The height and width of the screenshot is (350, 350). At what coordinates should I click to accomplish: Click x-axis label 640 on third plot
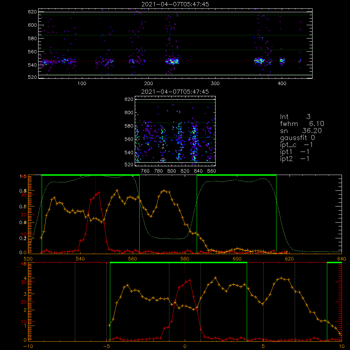click(342, 259)
